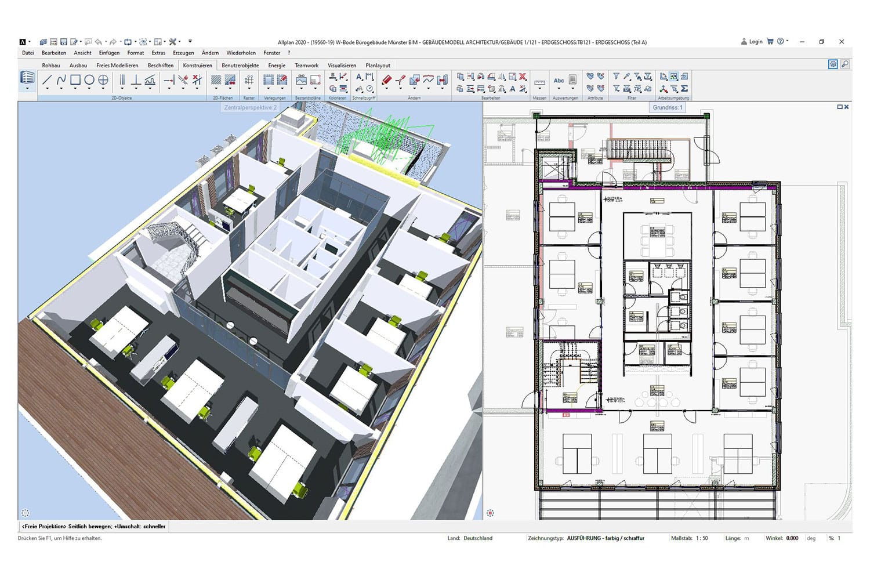Click the save icon in title bar
This screenshot has width=870, height=580.
64,42
